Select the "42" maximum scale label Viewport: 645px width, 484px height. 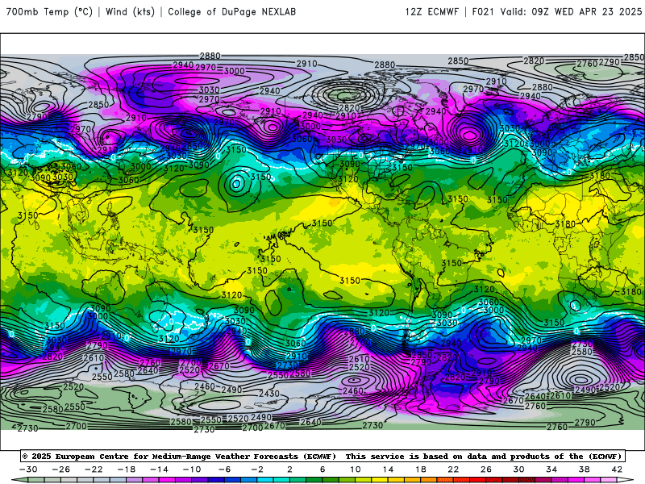617,469
